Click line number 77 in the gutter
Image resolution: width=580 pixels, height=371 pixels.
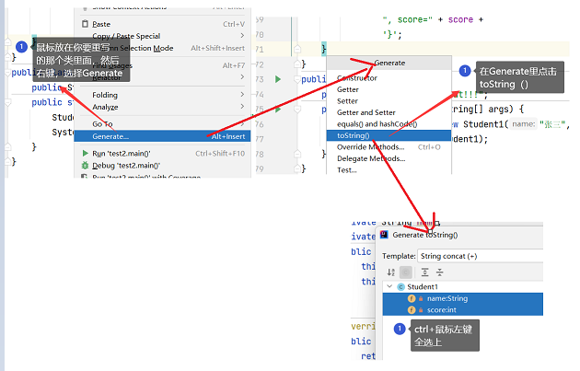point(260,139)
